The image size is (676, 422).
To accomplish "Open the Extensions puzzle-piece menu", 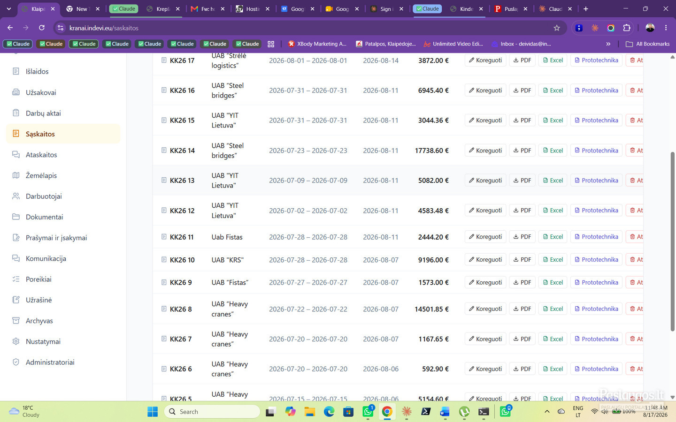I will click(627, 28).
